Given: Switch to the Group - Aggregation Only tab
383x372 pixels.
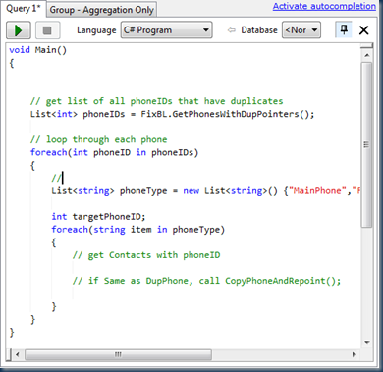Looking at the screenshot, I should click(101, 10).
